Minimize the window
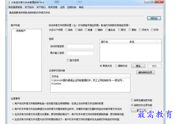The width and height of the screenshot is (175, 124). 147,2
